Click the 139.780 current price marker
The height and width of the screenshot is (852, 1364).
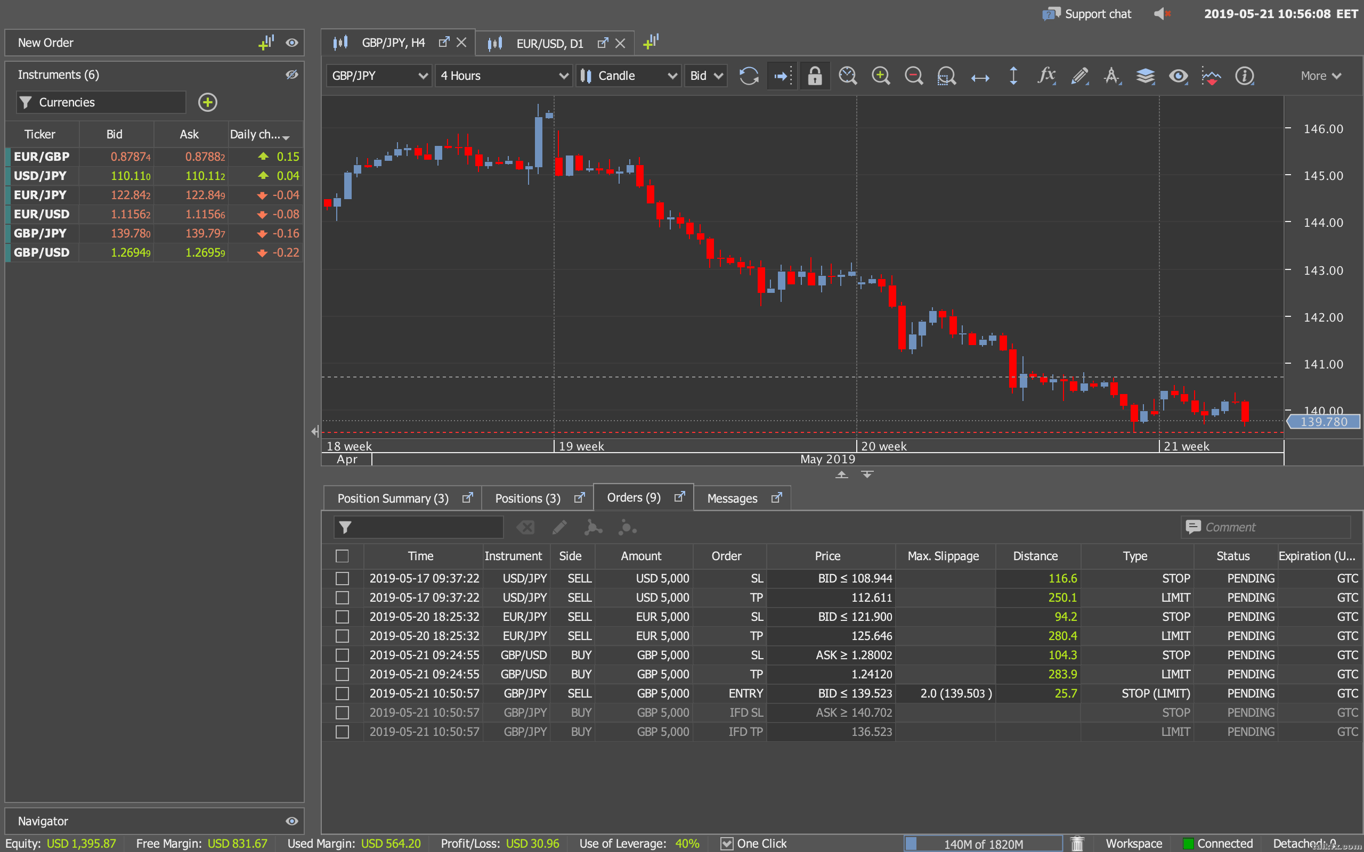[x=1324, y=422]
